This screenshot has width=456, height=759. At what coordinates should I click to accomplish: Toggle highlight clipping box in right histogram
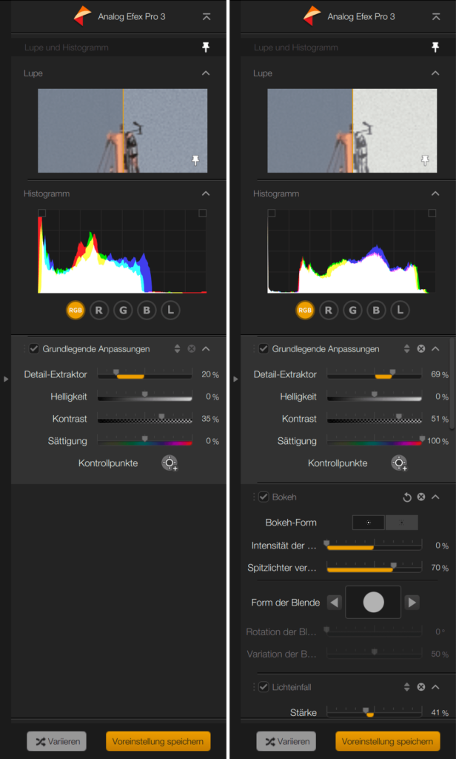[x=432, y=213]
